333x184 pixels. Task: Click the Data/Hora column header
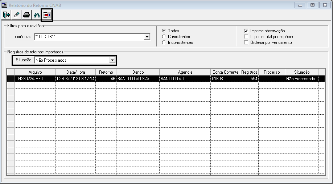tap(75, 72)
